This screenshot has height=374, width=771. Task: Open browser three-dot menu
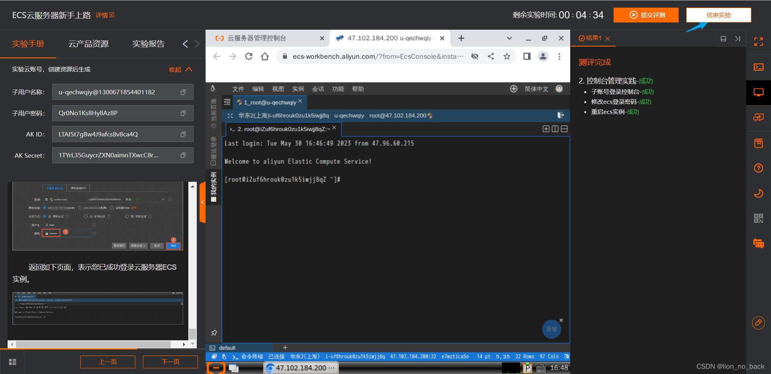tap(559, 57)
